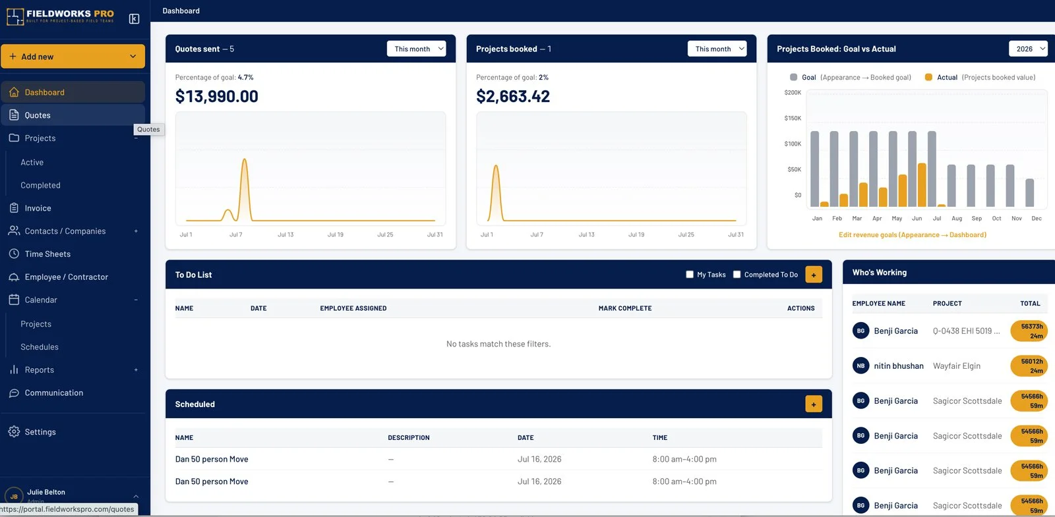Click the DESCRIPTION column header in Scheduled

coord(409,438)
